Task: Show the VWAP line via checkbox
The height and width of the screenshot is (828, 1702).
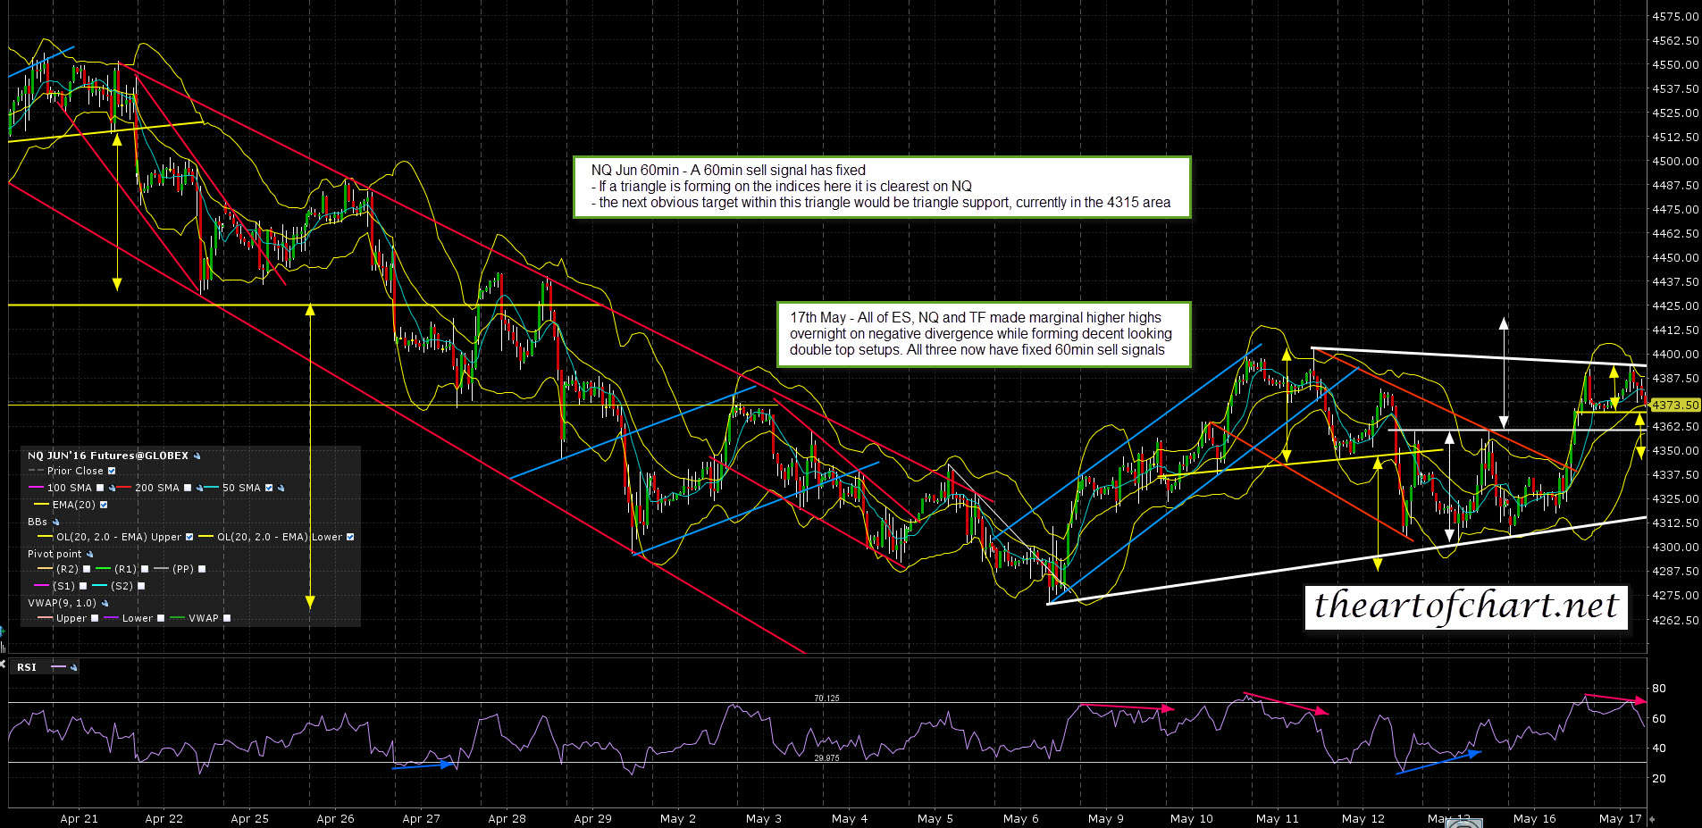Action: coord(227,618)
